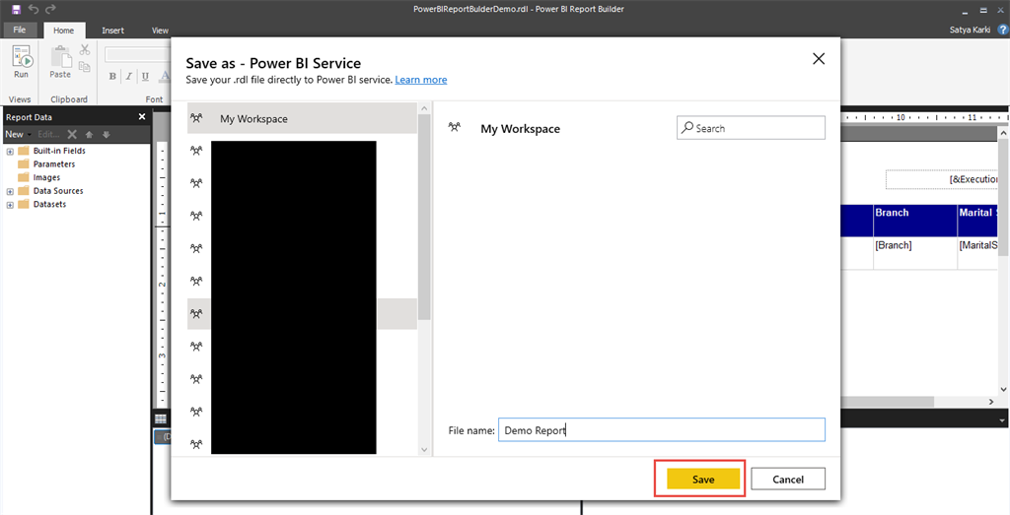Open the help question mark icon
Viewport: 1010px width, 515px height.
1002,30
